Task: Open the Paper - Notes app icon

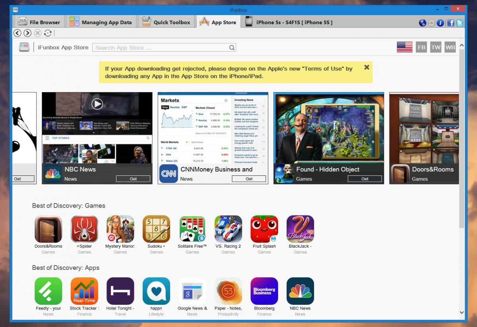Action: click(228, 291)
